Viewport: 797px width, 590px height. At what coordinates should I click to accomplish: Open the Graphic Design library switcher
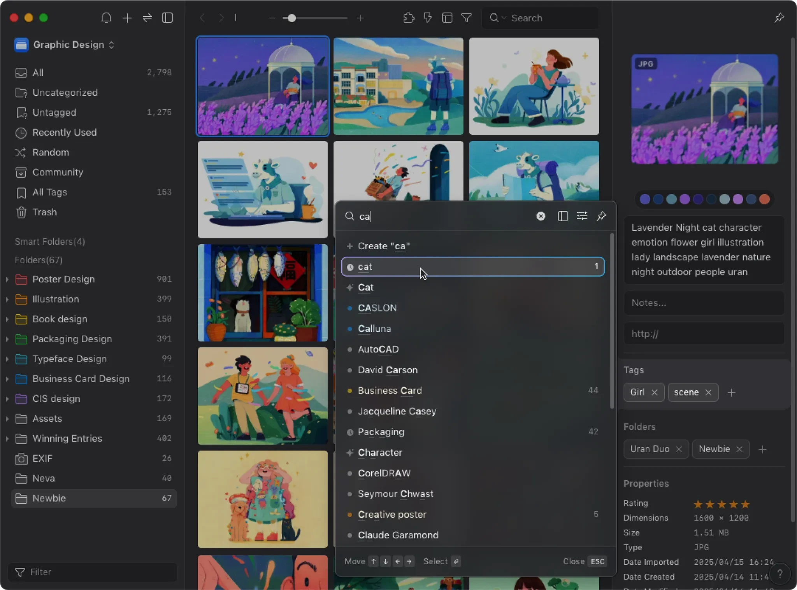[65, 45]
